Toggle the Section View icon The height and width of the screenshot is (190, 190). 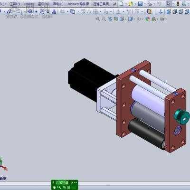[x=116, y=19]
